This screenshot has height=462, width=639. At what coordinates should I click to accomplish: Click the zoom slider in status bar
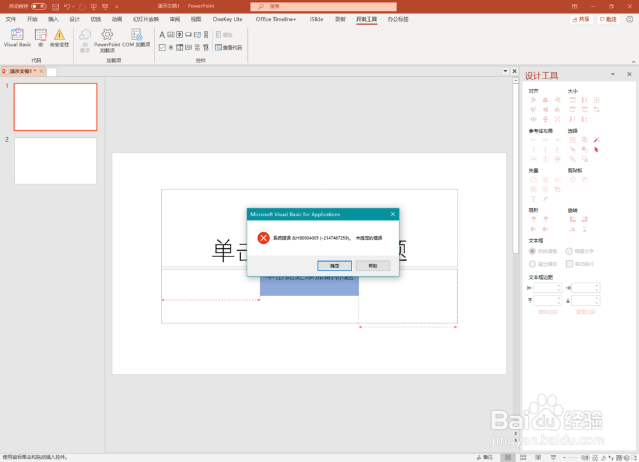click(x=573, y=458)
